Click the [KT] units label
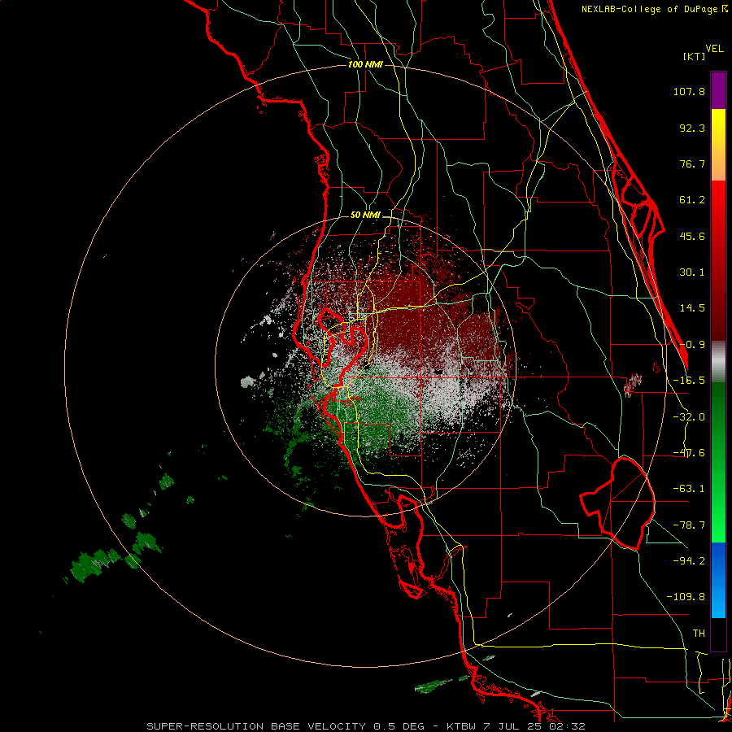732x732 pixels. [x=694, y=57]
